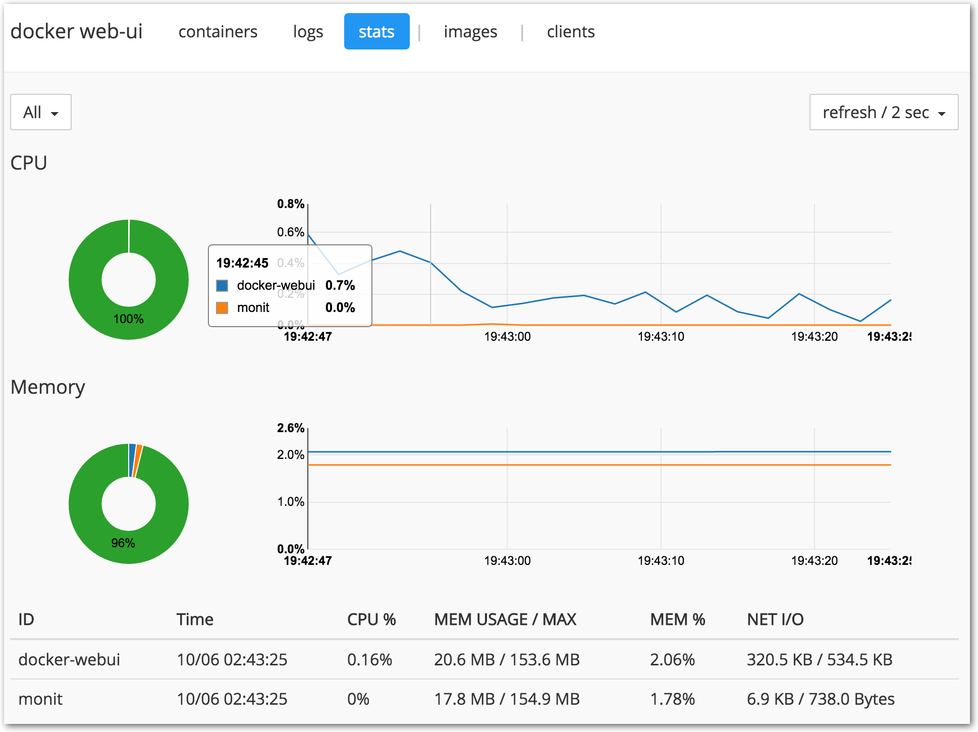The width and height of the screenshot is (978, 732).
Task: Open the clients page
Action: (x=571, y=32)
